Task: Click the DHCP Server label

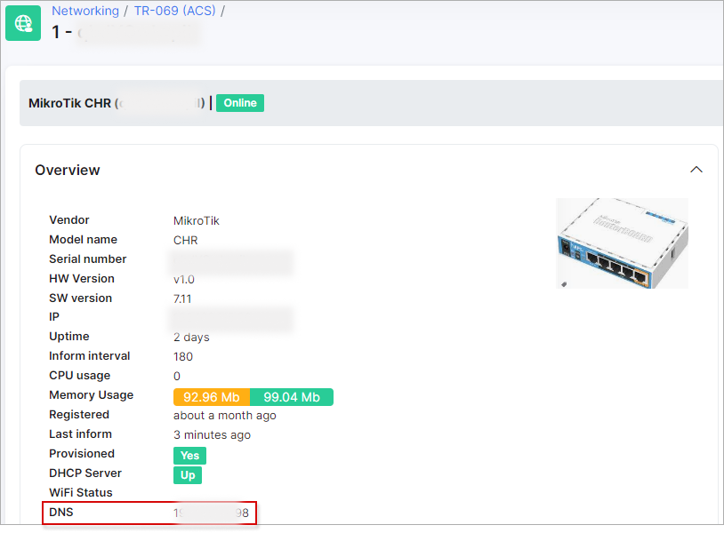Action: [85, 473]
